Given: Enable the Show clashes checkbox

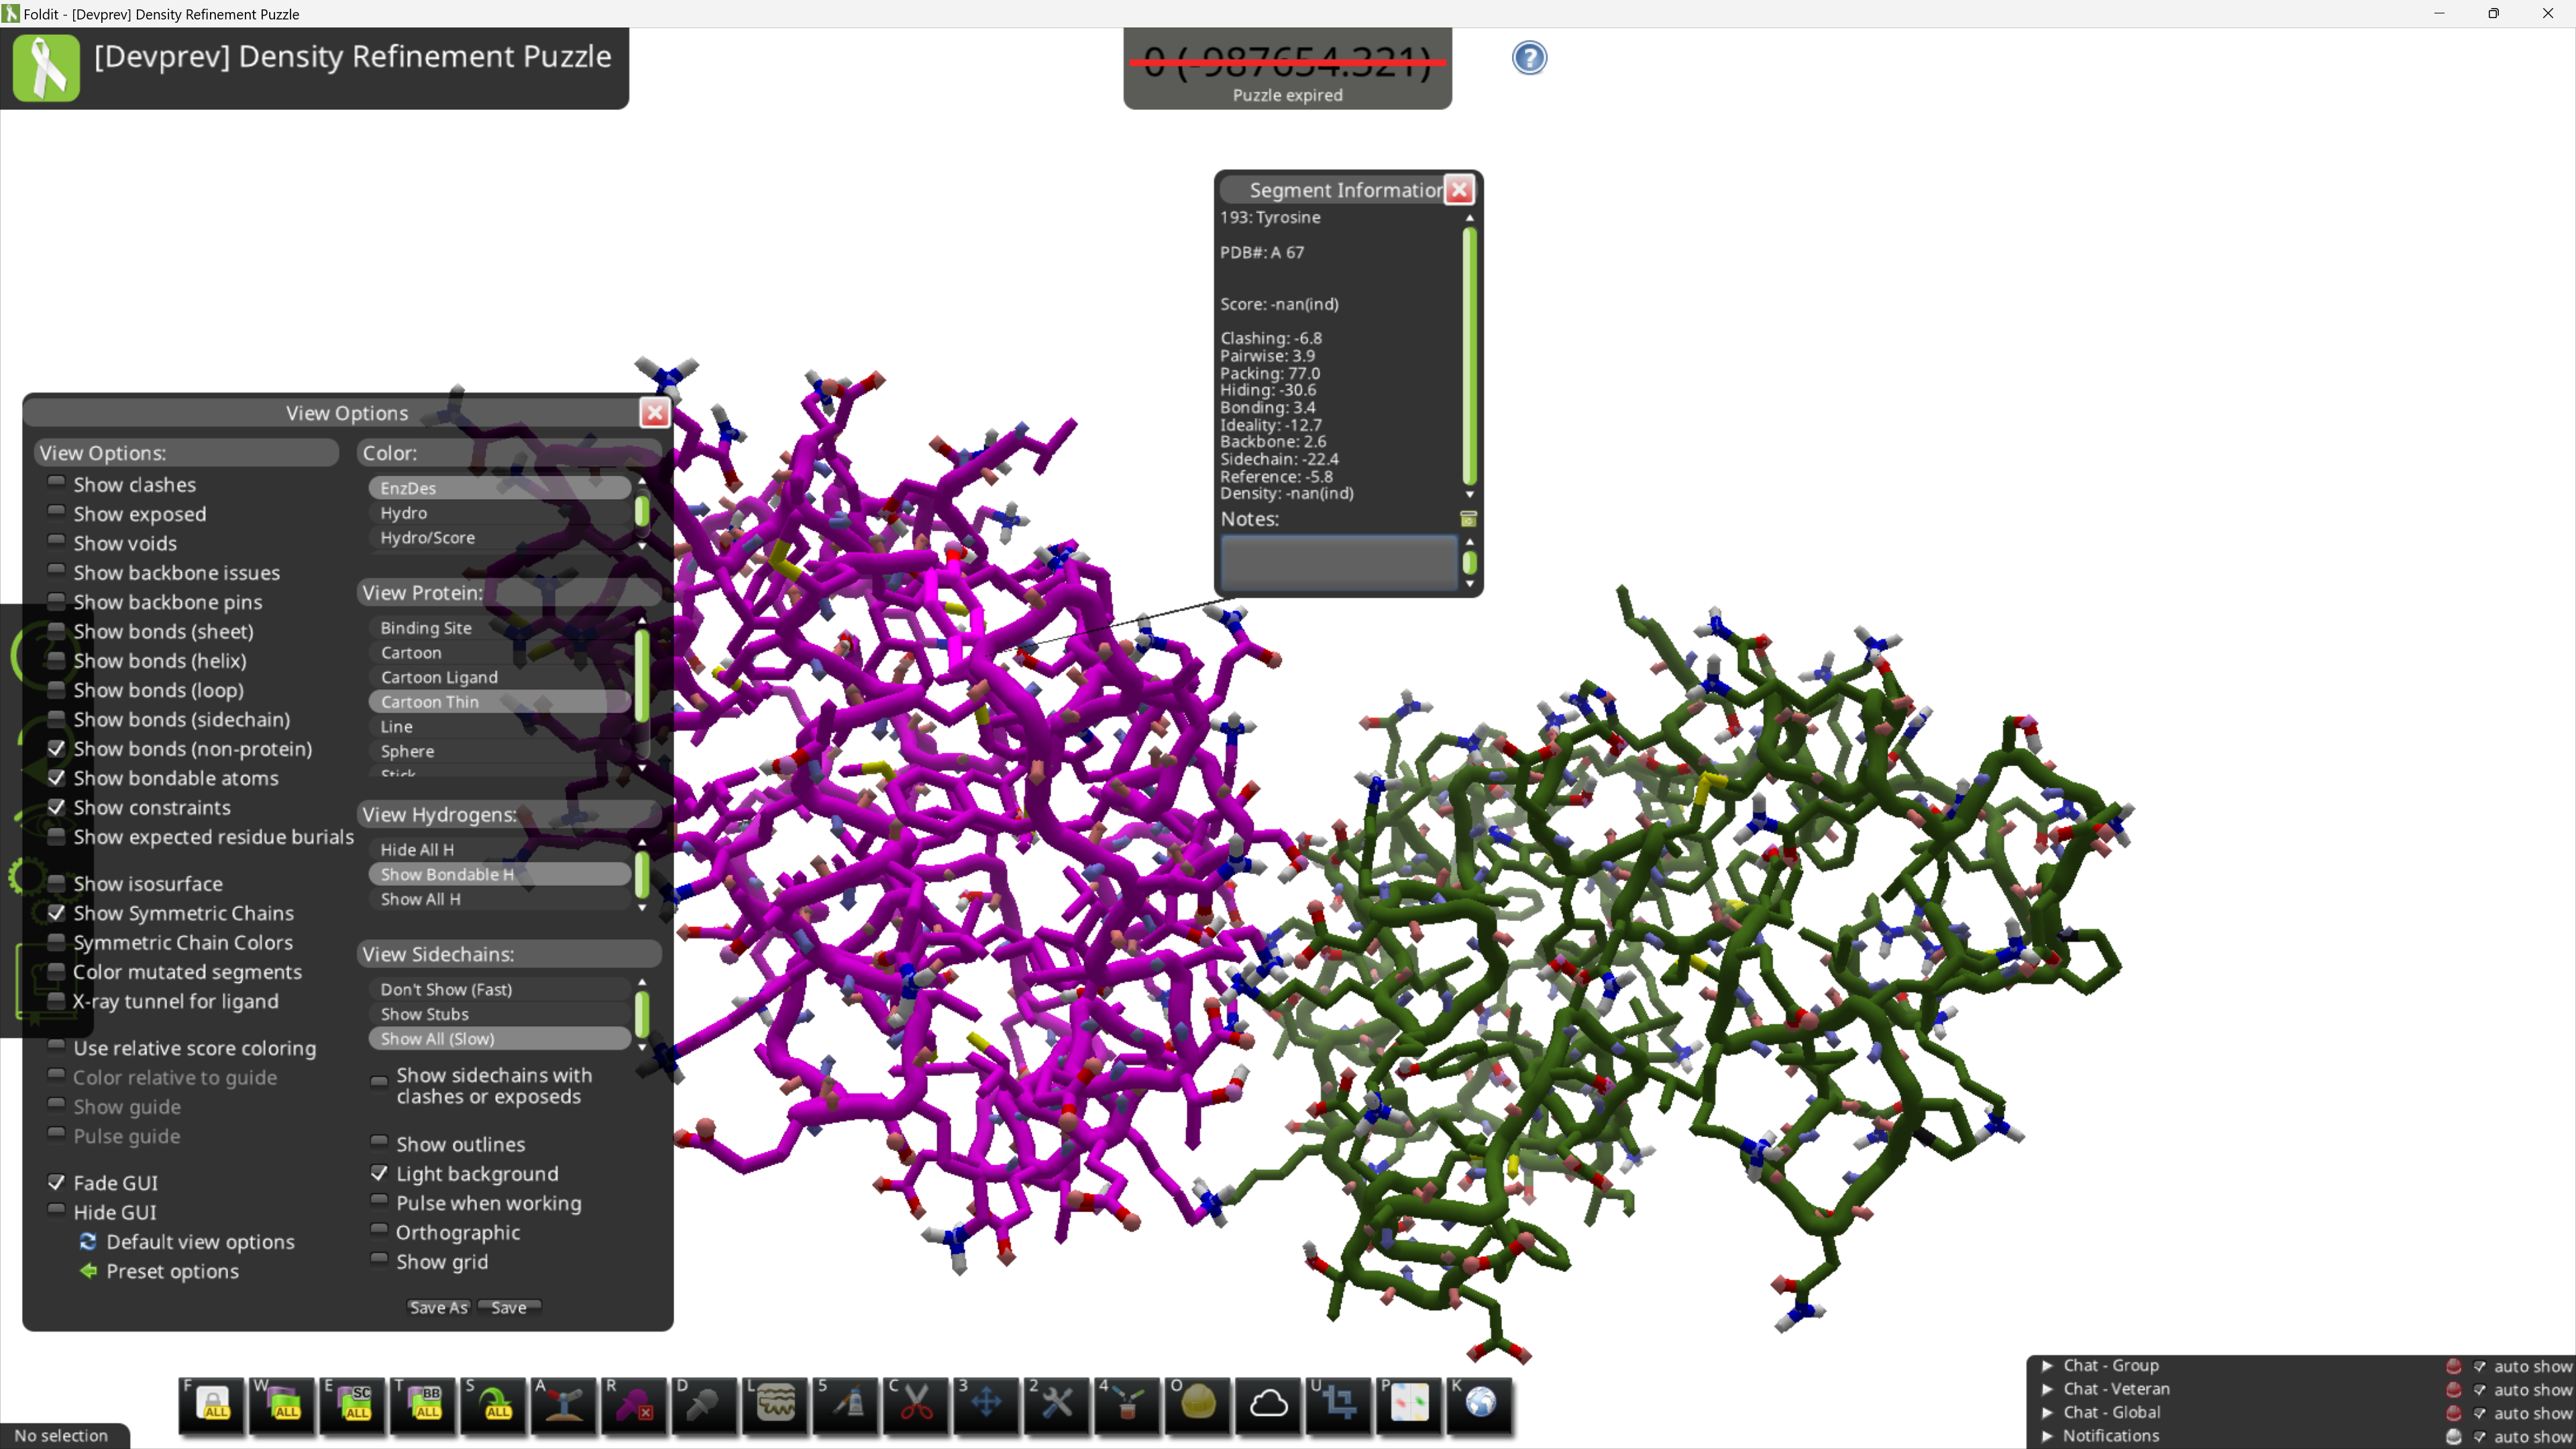Looking at the screenshot, I should (x=57, y=484).
